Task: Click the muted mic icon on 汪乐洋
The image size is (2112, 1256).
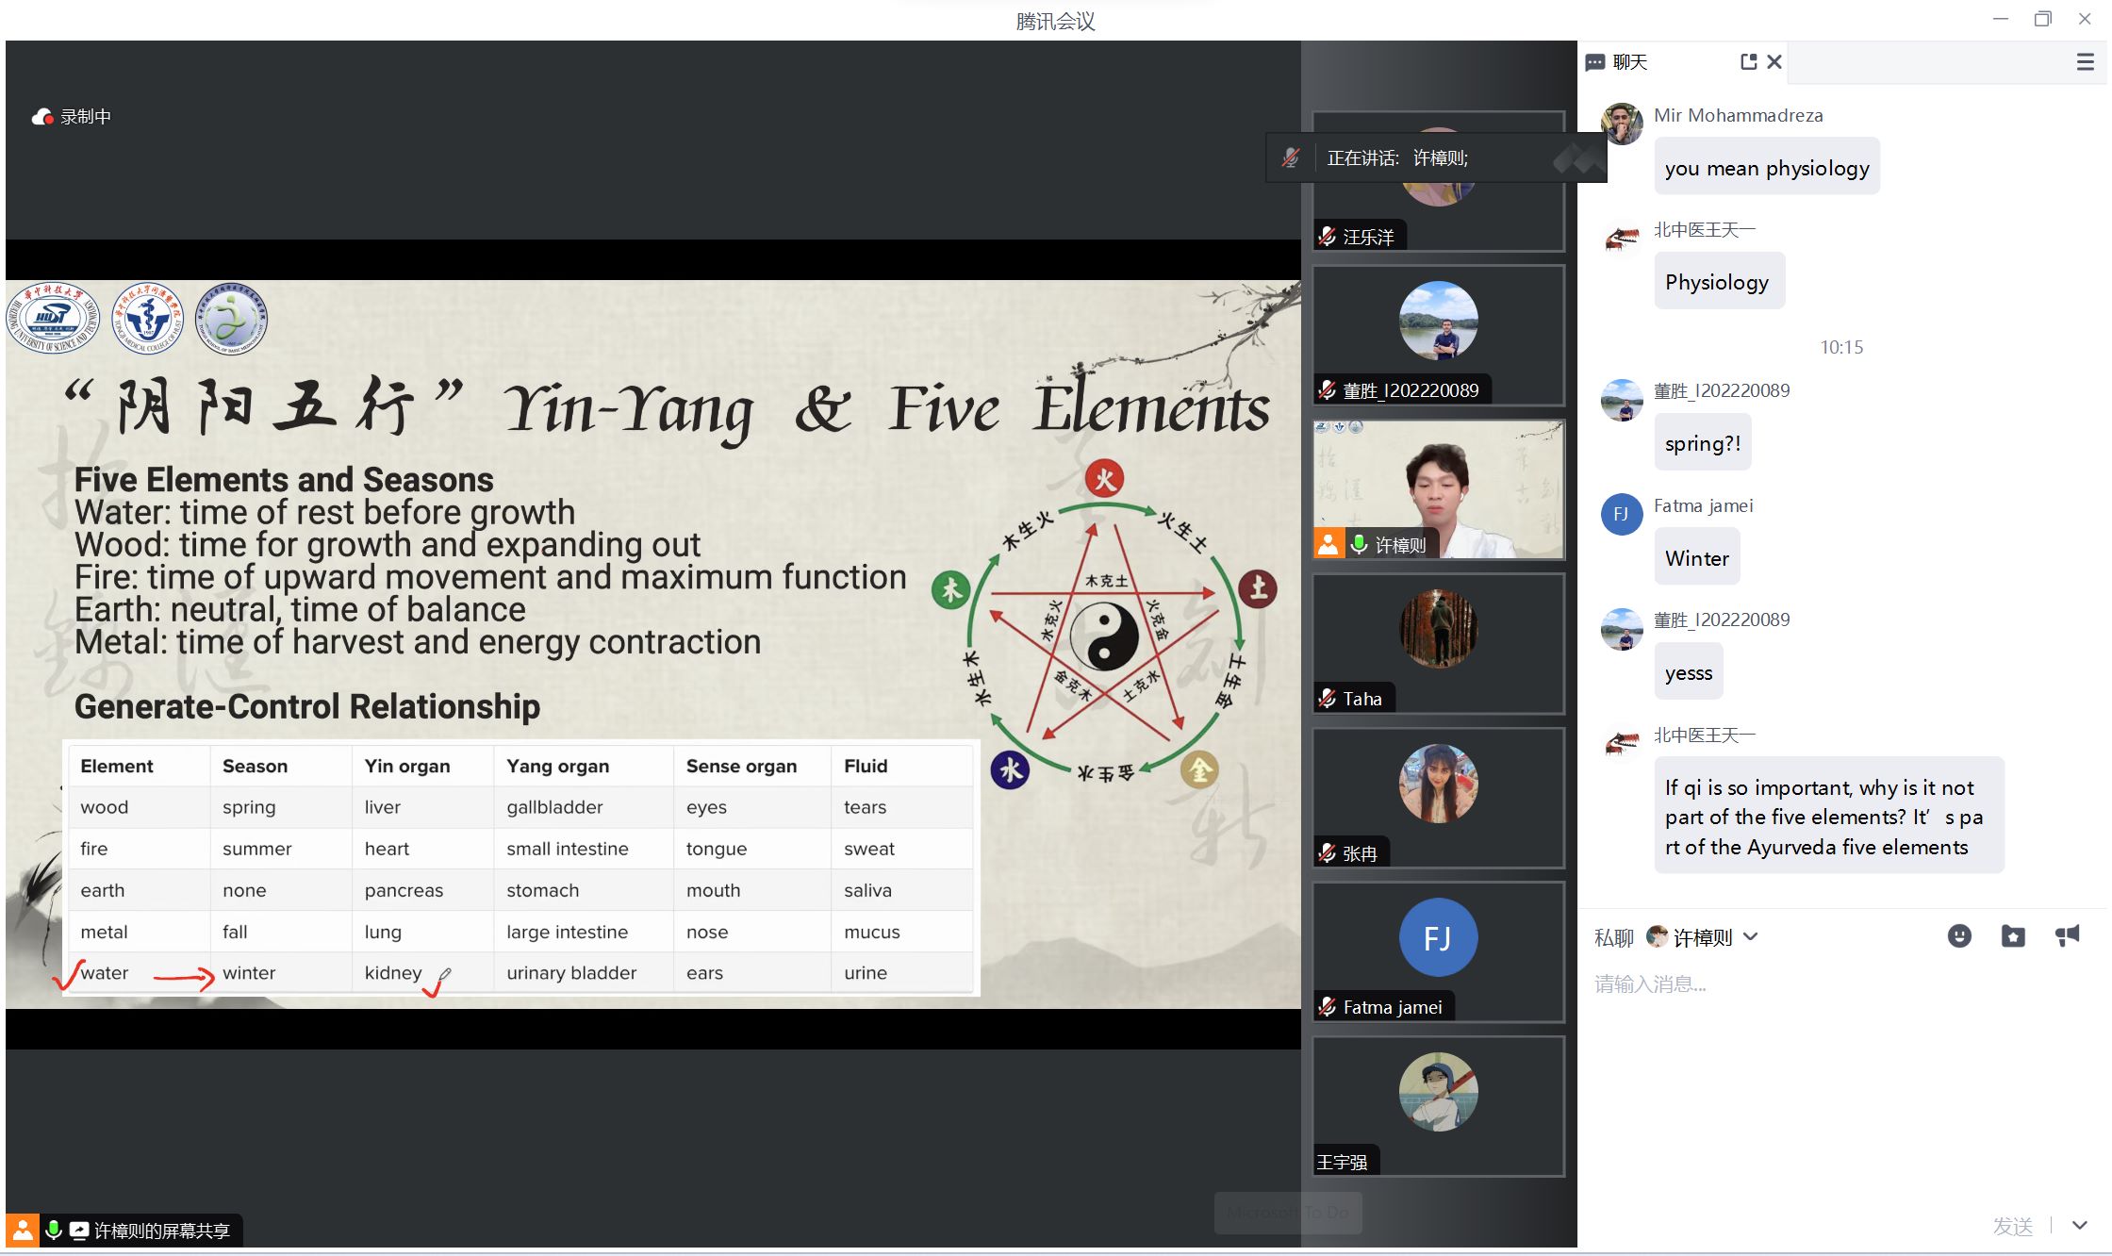Action: [1328, 237]
